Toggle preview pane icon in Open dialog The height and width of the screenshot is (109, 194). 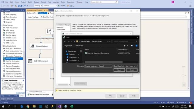click(132, 46)
